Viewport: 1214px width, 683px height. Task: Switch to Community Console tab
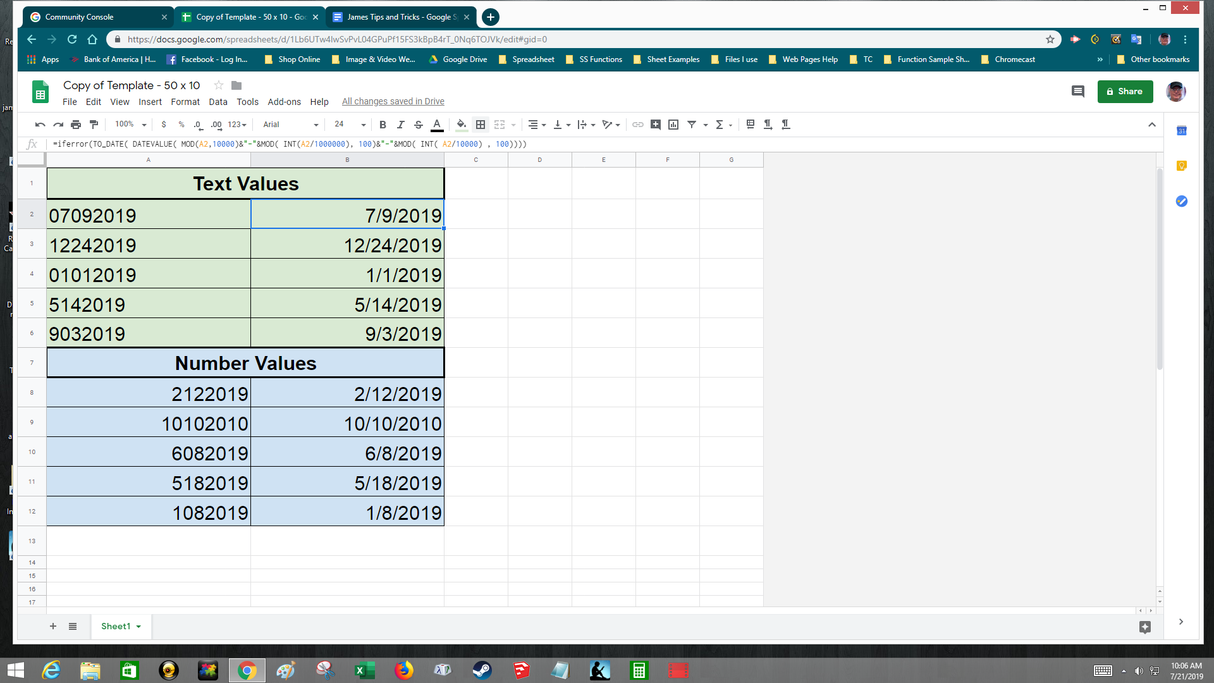click(98, 17)
